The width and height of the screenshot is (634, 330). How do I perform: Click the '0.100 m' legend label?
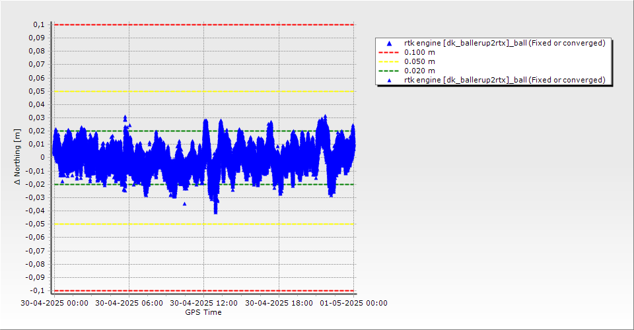(x=420, y=53)
